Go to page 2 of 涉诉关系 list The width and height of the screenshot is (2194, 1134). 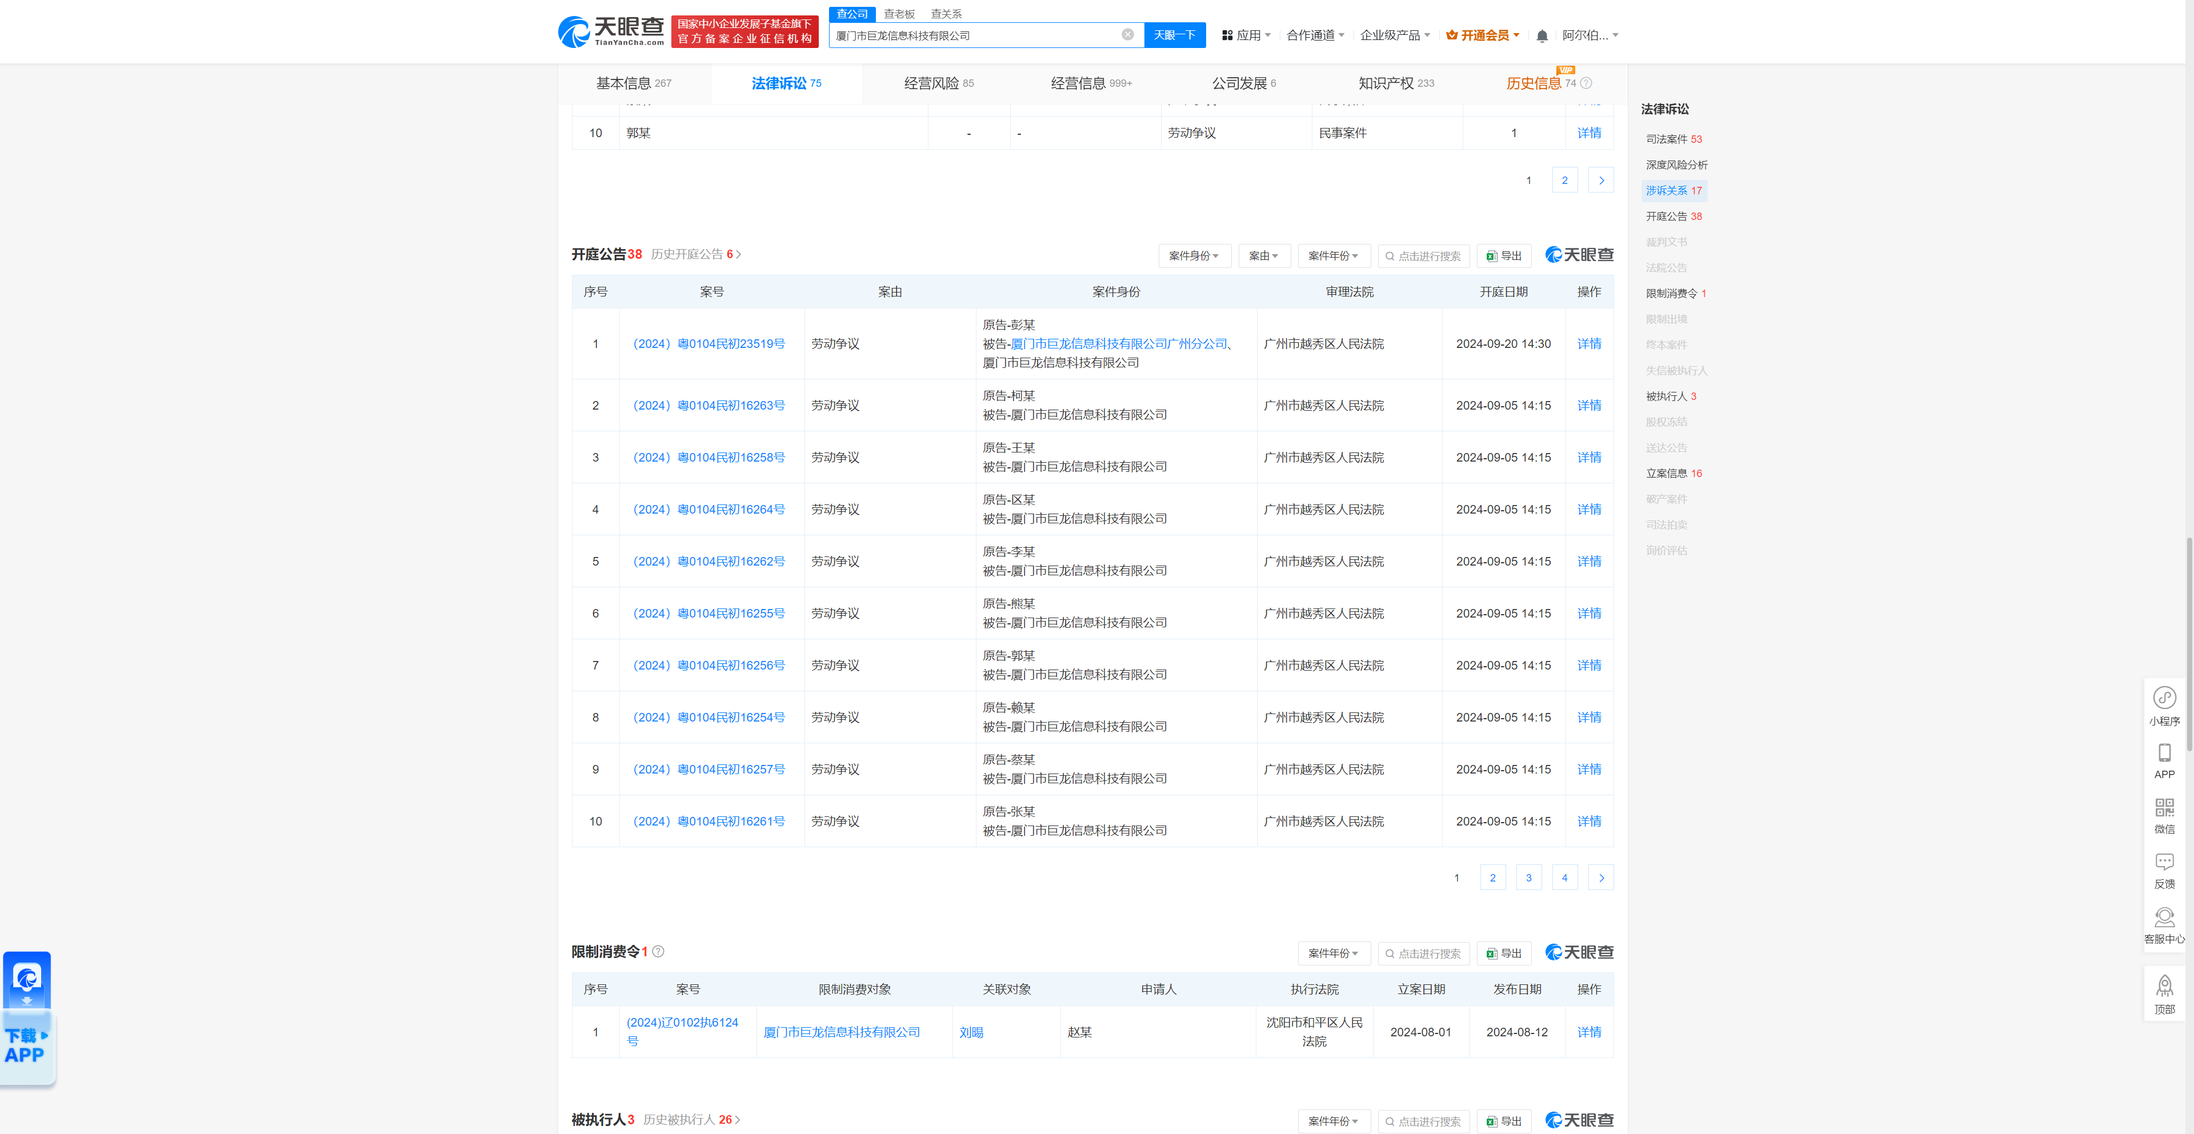point(1564,179)
